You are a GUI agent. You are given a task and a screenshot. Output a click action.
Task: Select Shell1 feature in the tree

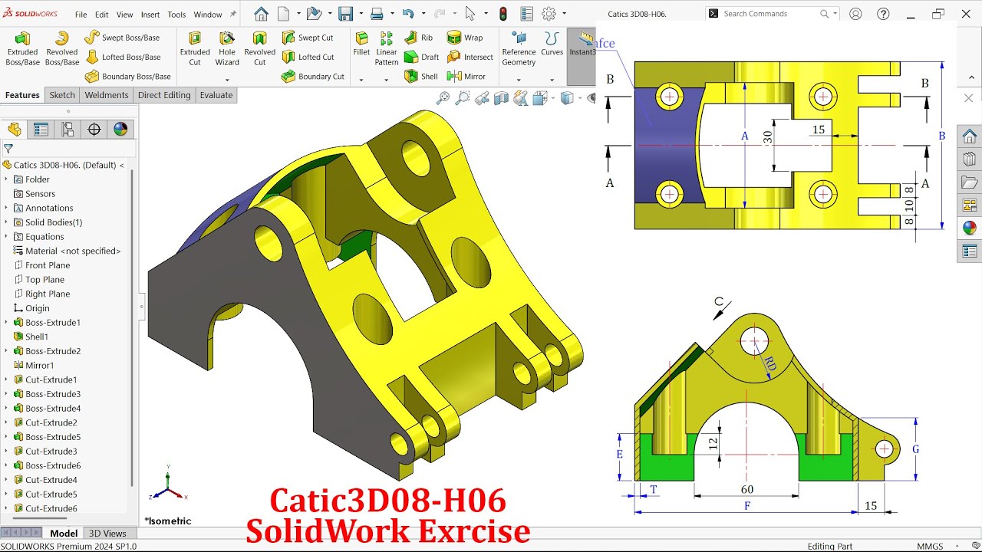(x=31, y=337)
